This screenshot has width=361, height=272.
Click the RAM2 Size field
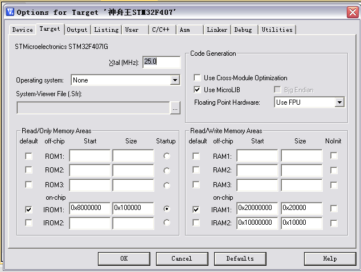pos(302,170)
